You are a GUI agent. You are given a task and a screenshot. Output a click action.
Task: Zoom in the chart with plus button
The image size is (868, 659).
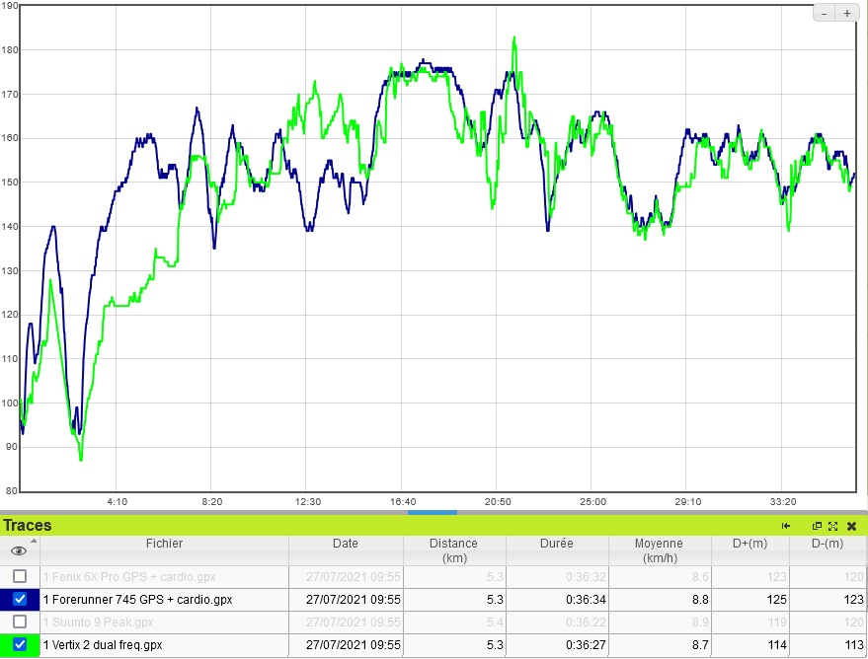[847, 13]
